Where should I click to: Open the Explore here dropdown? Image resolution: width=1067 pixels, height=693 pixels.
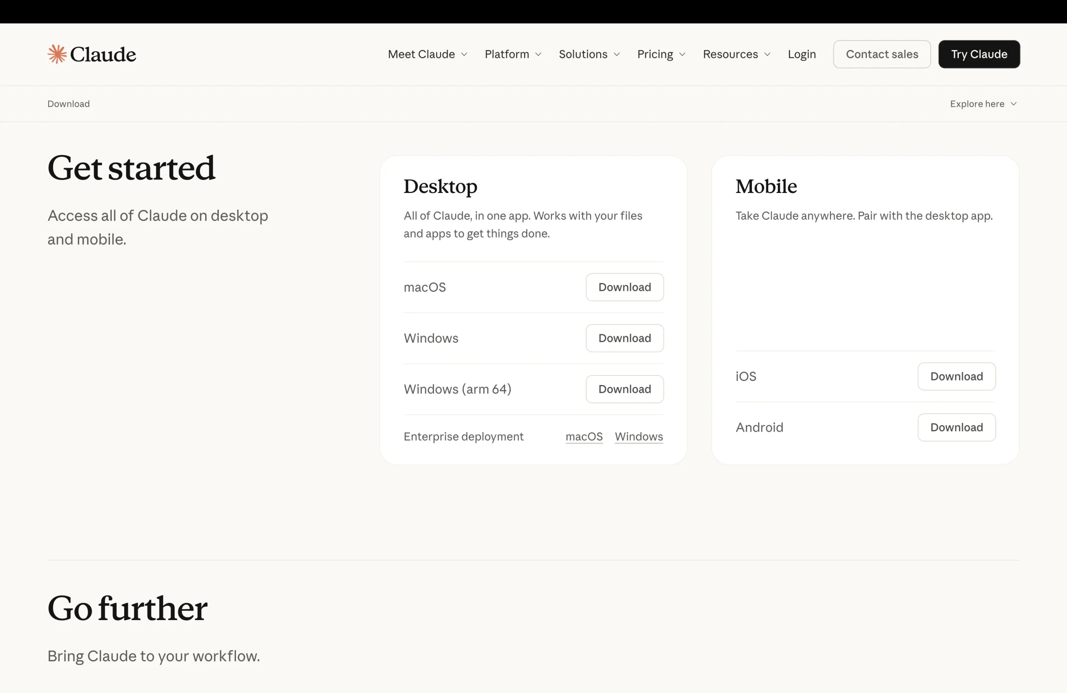tap(984, 104)
